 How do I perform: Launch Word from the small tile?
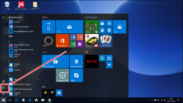pyautogui.click(x=73, y=37)
